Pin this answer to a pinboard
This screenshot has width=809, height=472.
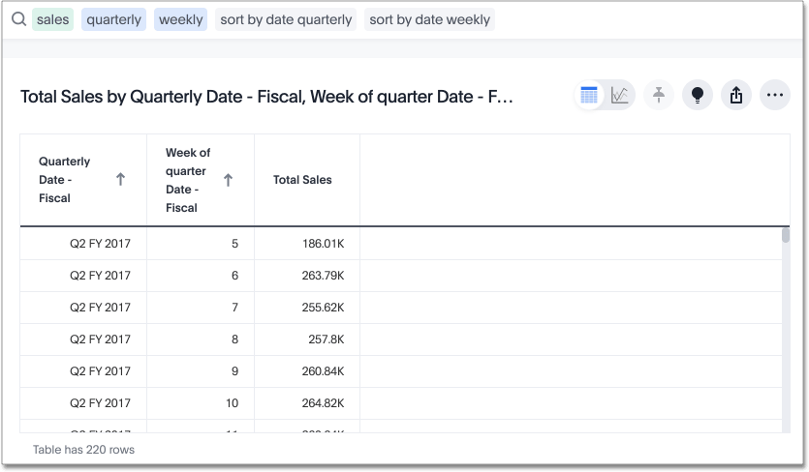(659, 95)
